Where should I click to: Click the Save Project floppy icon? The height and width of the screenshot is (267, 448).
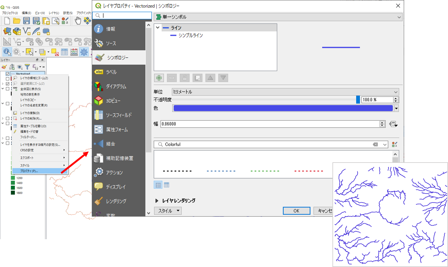click(27, 21)
